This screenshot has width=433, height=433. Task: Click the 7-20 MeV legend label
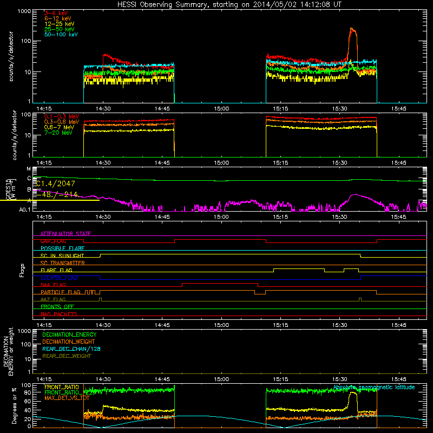(58, 133)
